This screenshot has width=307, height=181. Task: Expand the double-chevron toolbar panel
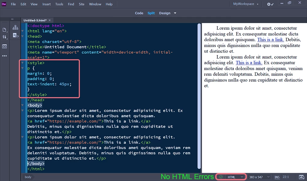coord(12,19)
